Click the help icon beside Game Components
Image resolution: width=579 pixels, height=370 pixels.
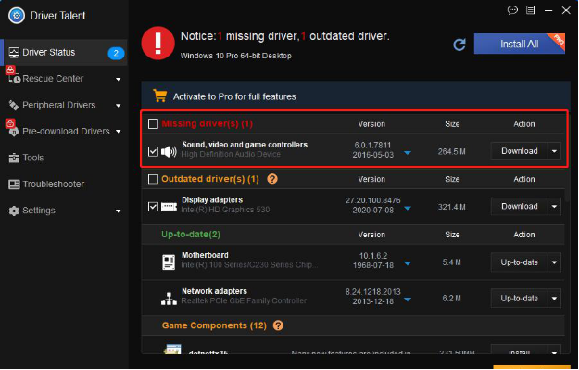pyautogui.click(x=278, y=325)
